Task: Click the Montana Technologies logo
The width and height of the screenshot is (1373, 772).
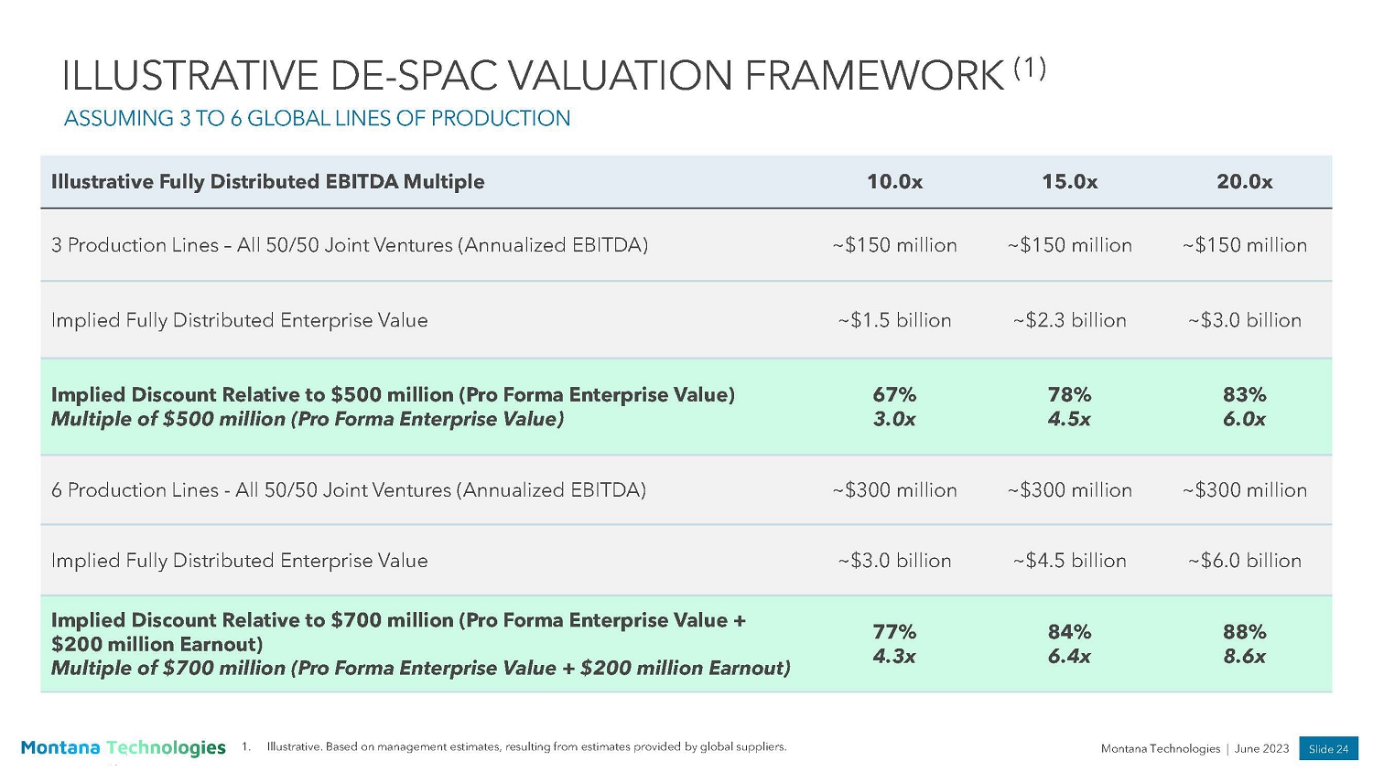Action: (x=123, y=747)
